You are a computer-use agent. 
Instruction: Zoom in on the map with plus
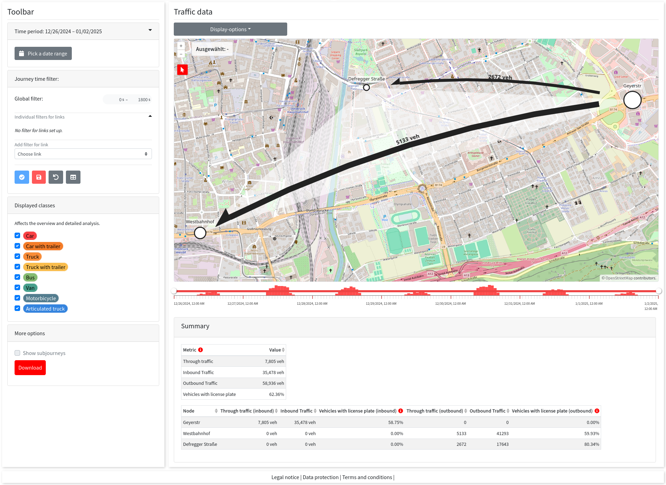click(181, 46)
